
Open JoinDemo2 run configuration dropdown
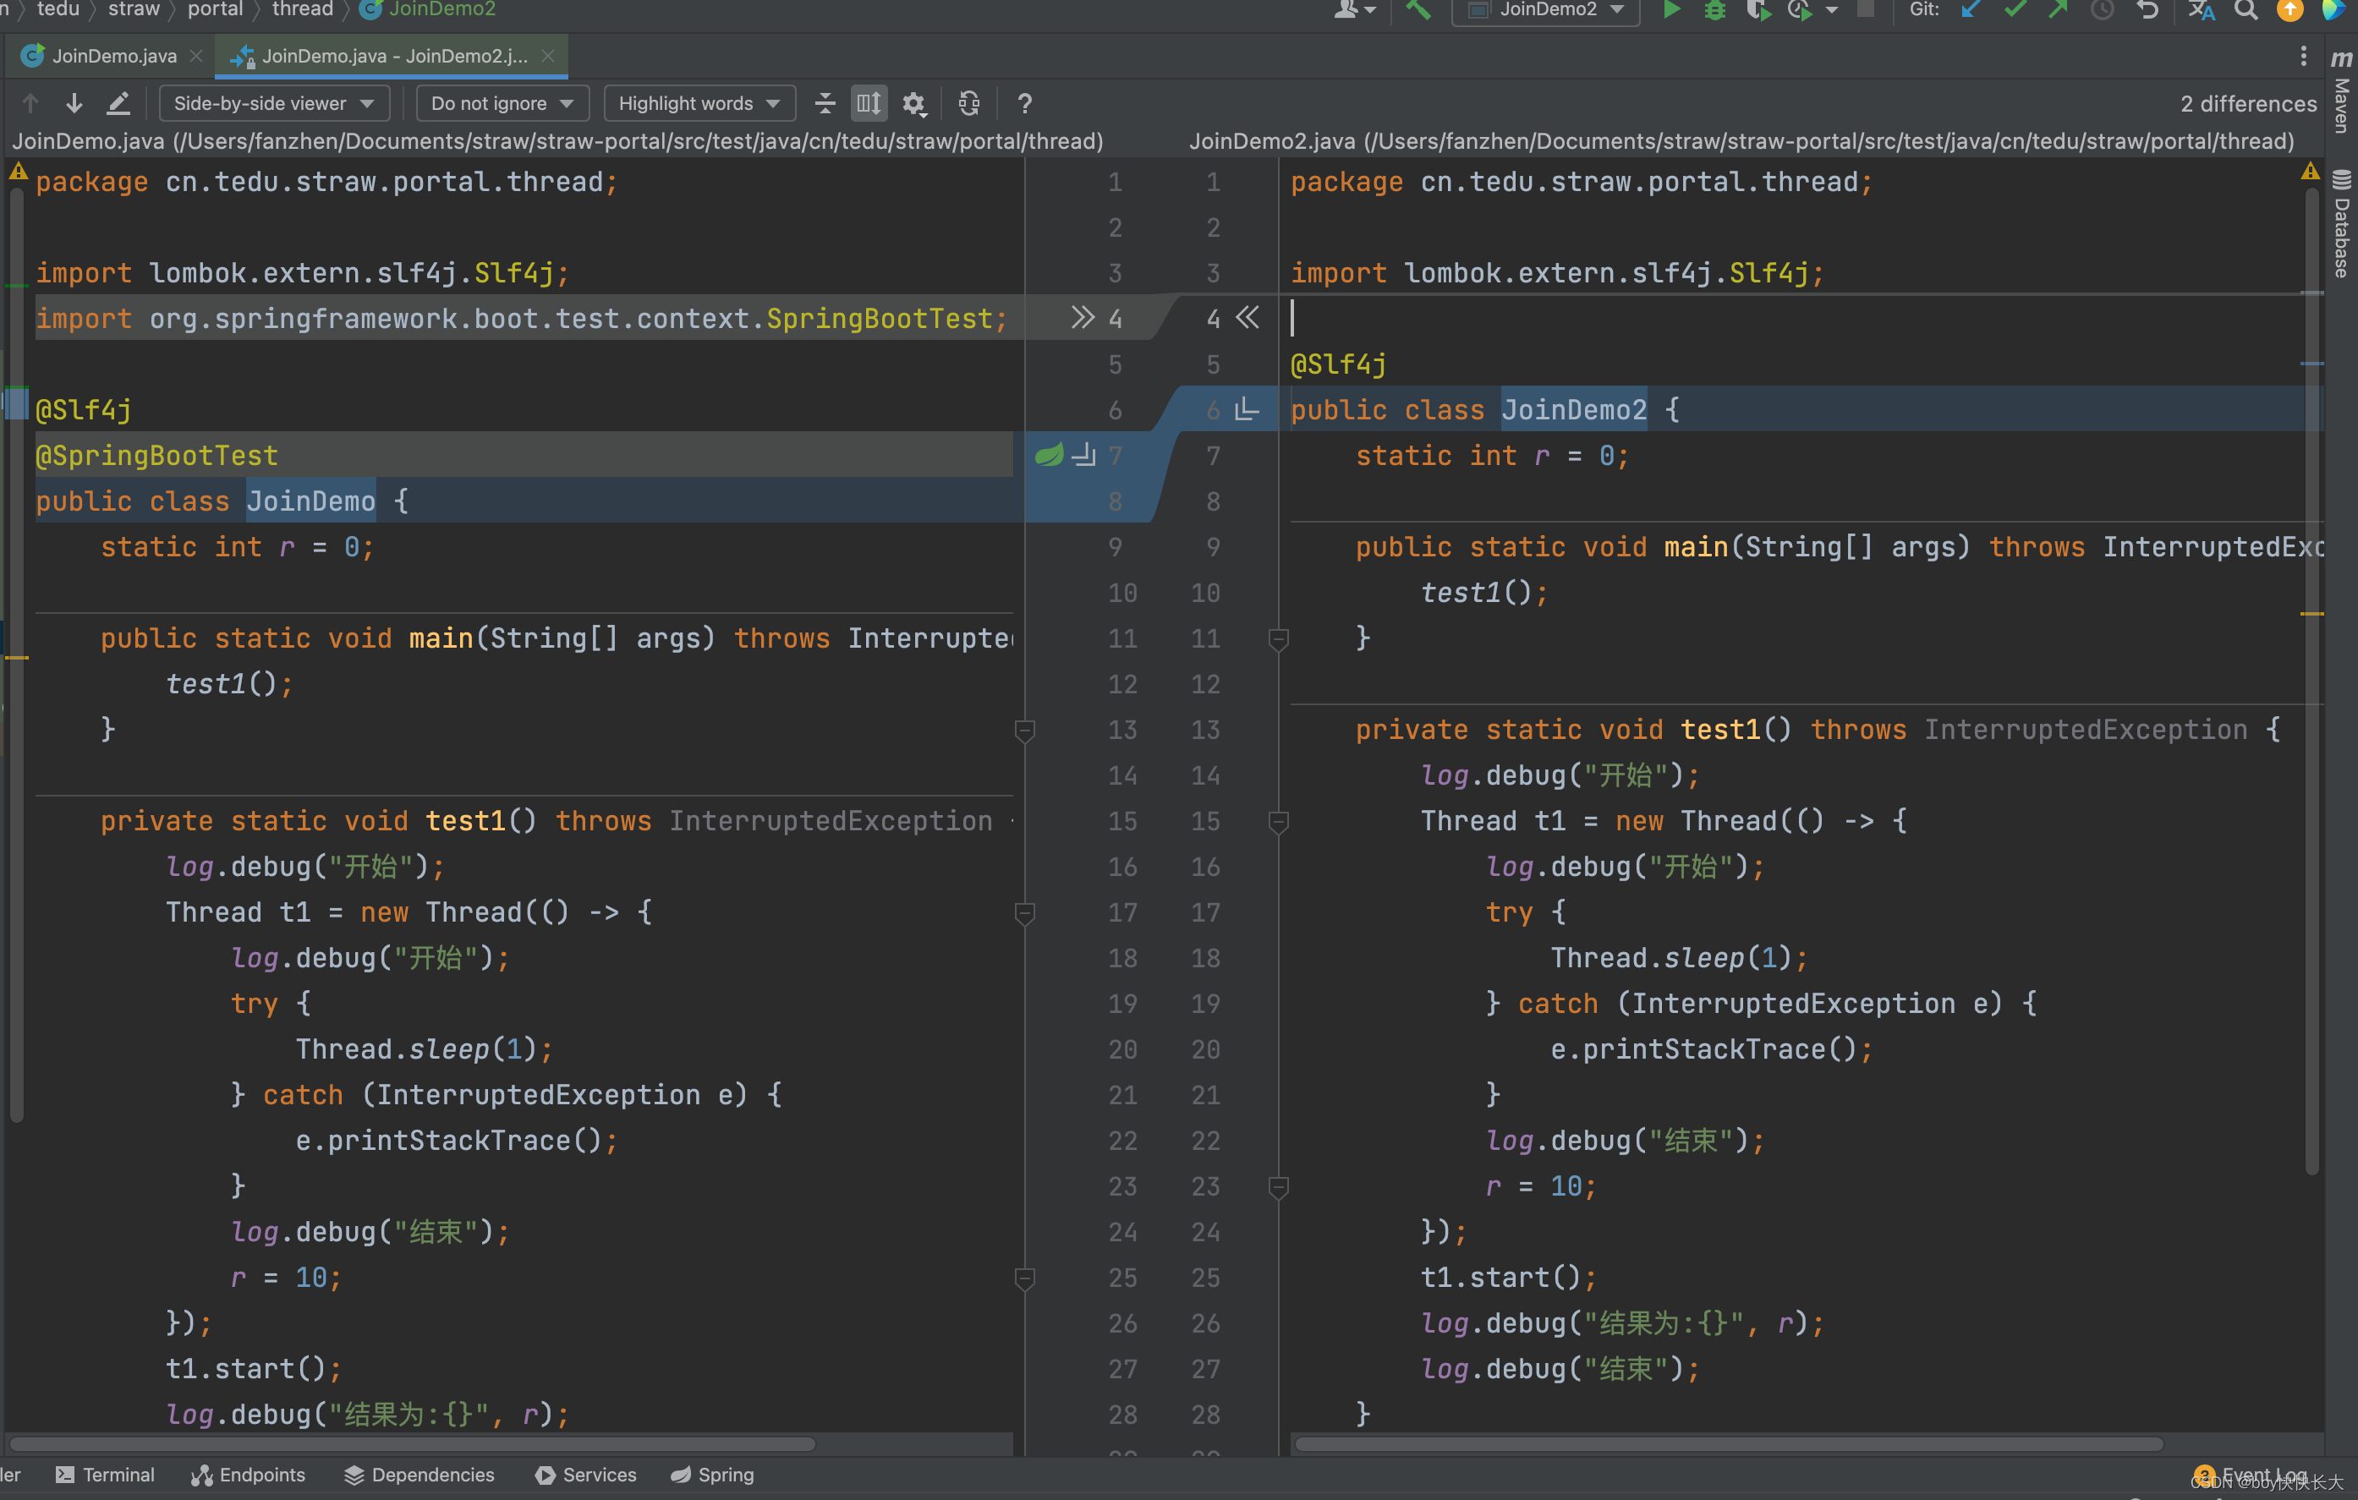(x=1546, y=11)
